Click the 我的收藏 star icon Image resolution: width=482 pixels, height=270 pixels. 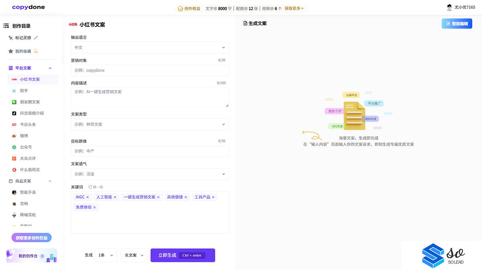(x=11, y=51)
